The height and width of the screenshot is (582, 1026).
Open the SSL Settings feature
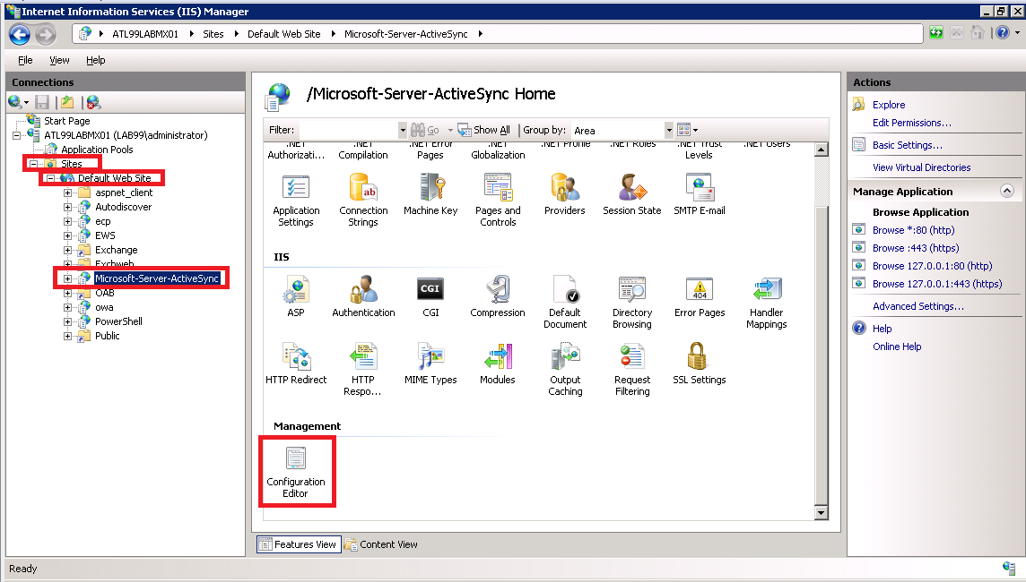pyautogui.click(x=700, y=364)
